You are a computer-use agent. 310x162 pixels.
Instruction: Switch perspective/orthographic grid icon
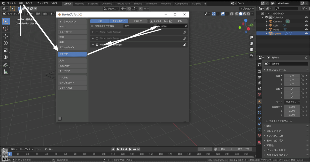pyautogui.click(x=251, y=56)
